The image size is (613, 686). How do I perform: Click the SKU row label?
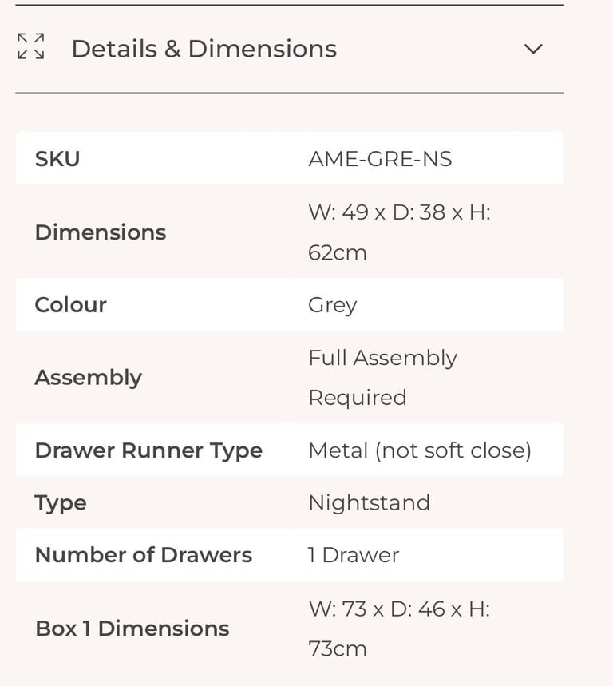click(57, 158)
